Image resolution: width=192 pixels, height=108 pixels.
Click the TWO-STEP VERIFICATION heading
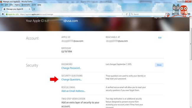(73, 99)
